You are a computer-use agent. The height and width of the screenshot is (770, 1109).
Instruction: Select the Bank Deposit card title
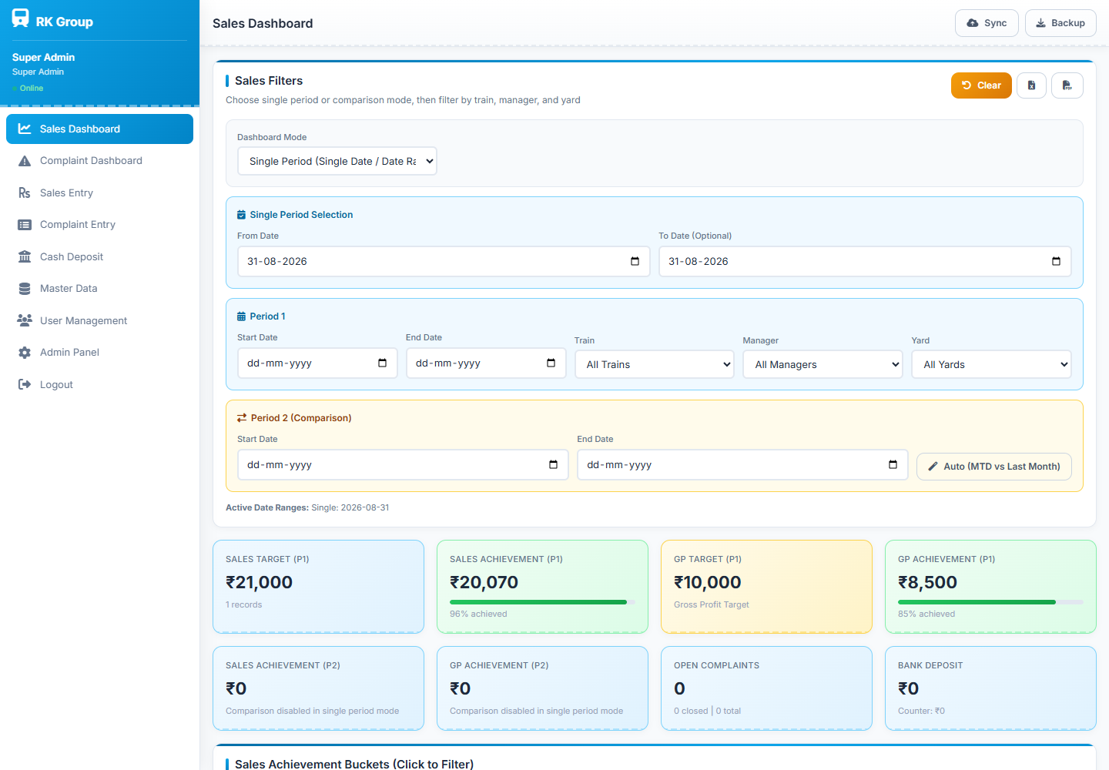tap(930, 665)
